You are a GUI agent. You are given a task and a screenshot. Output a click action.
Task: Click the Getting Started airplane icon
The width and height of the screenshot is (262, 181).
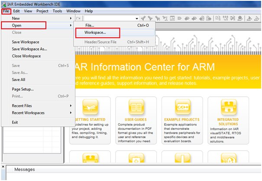tap(90, 107)
